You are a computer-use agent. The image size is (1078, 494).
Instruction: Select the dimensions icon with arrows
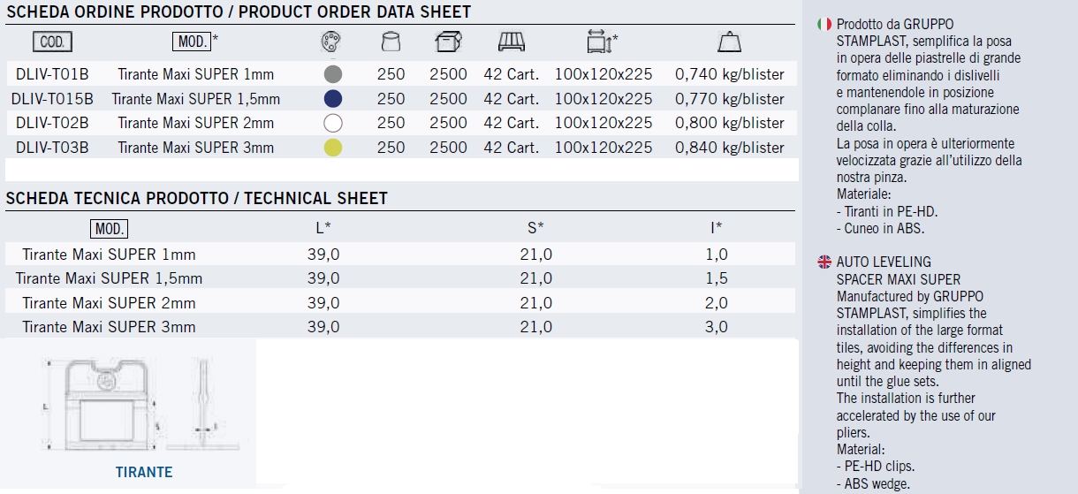599,42
